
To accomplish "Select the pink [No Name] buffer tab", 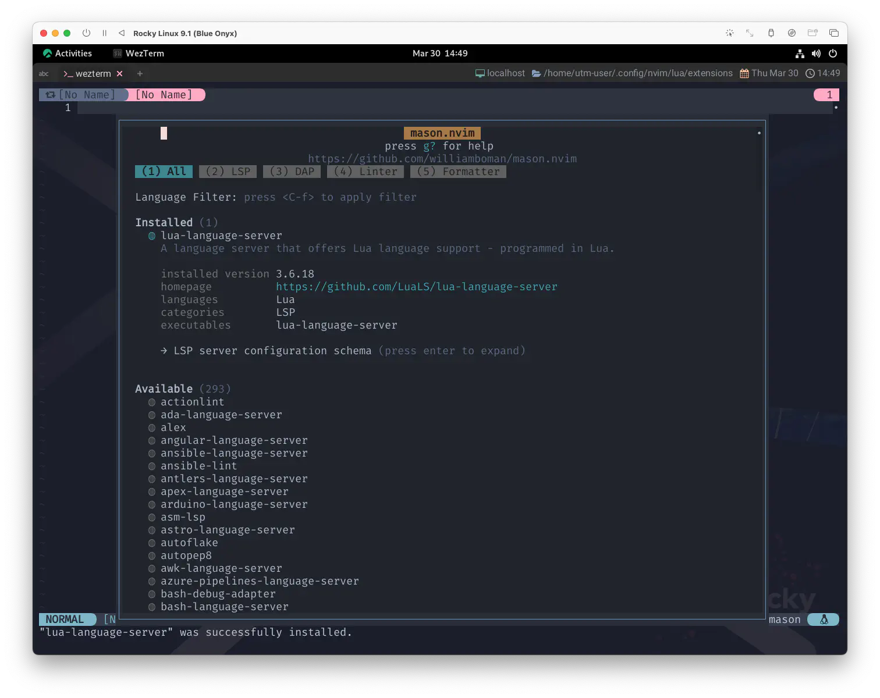I will (x=166, y=95).
